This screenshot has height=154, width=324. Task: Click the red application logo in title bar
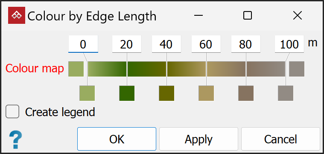tap(17, 15)
